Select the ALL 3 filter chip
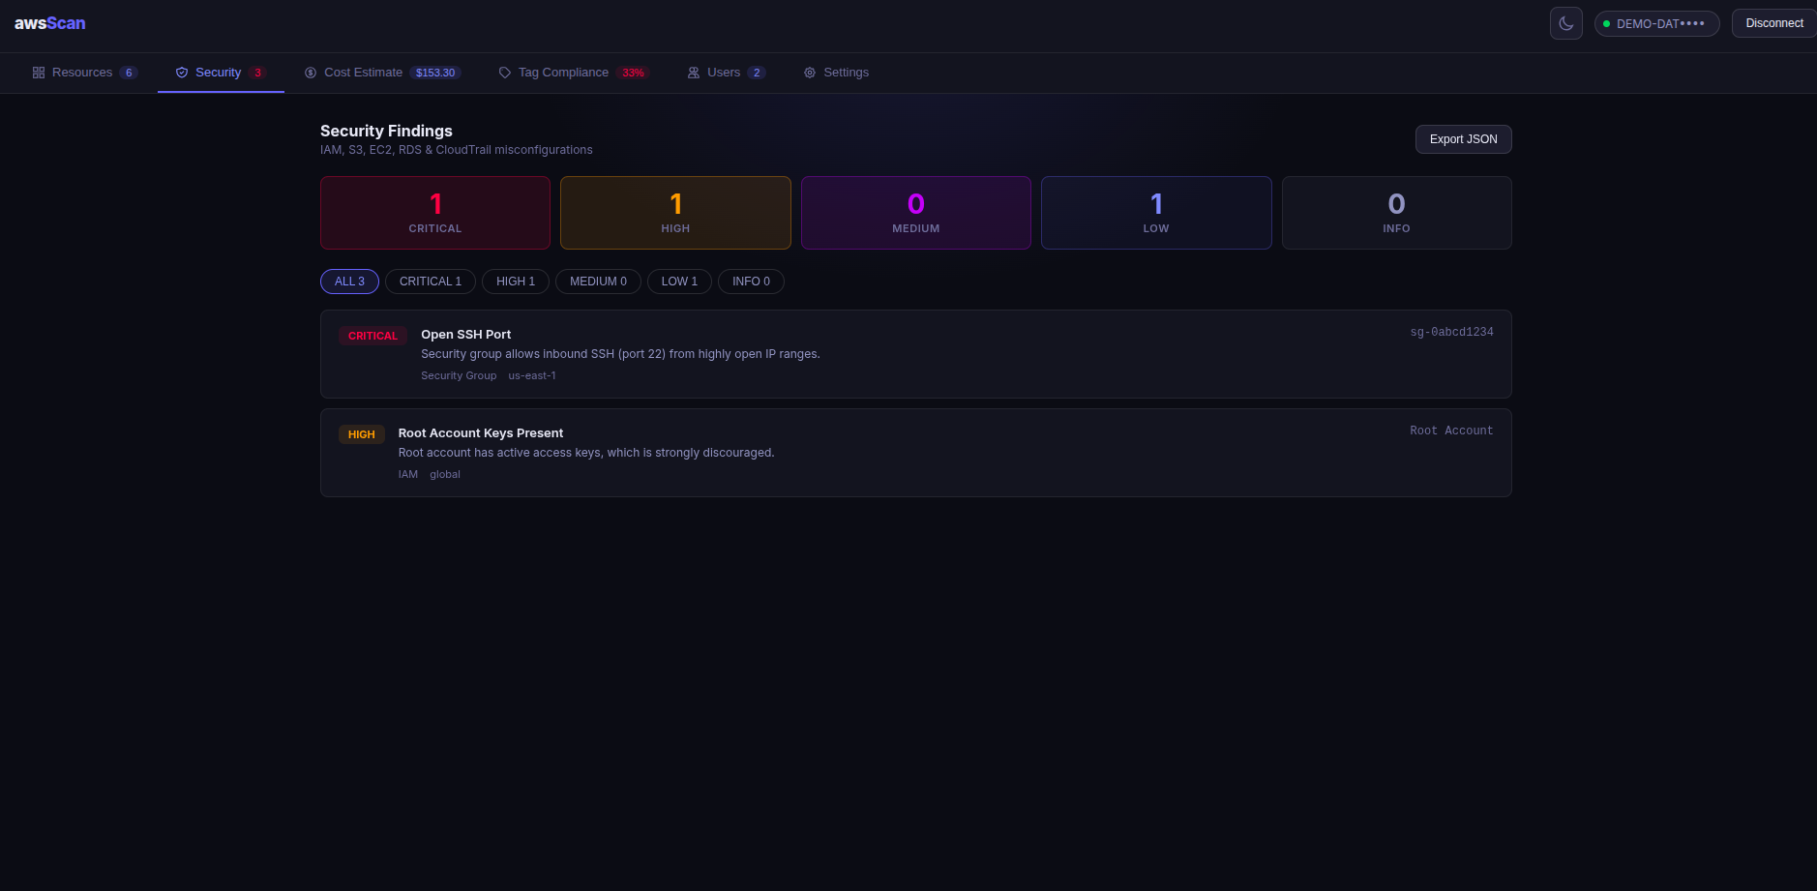Image resolution: width=1817 pixels, height=891 pixels. coord(349,282)
